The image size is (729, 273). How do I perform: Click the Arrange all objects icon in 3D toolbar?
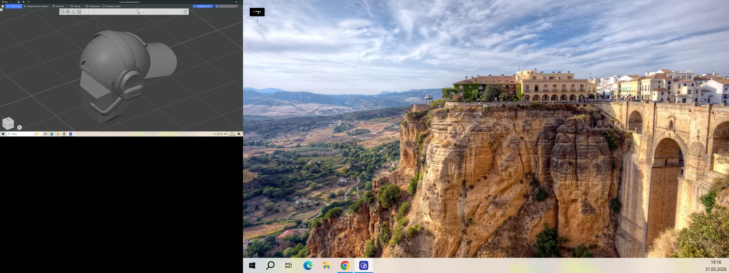click(x=79, y=11)
